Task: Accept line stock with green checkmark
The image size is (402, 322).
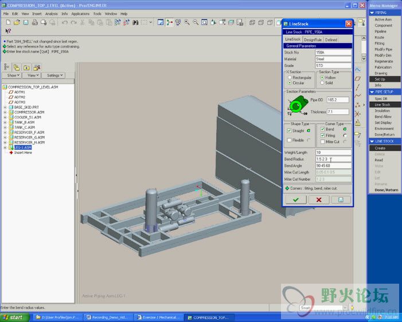Action: (296, 200)
